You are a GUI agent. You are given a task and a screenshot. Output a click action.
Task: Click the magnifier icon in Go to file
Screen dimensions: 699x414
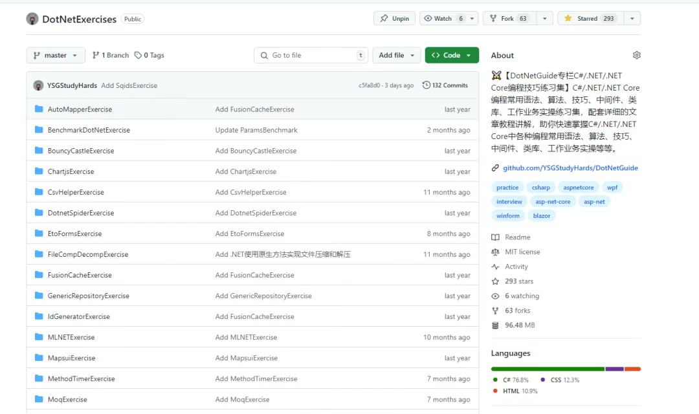264,55
